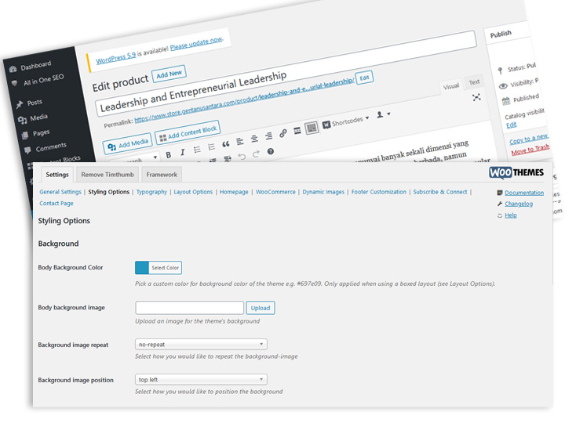Screen dimensions: 565x423
Task: Click the Body background image input field
Action: point(189,308)
